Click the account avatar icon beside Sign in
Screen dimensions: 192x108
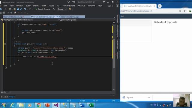tap(117, 6)
